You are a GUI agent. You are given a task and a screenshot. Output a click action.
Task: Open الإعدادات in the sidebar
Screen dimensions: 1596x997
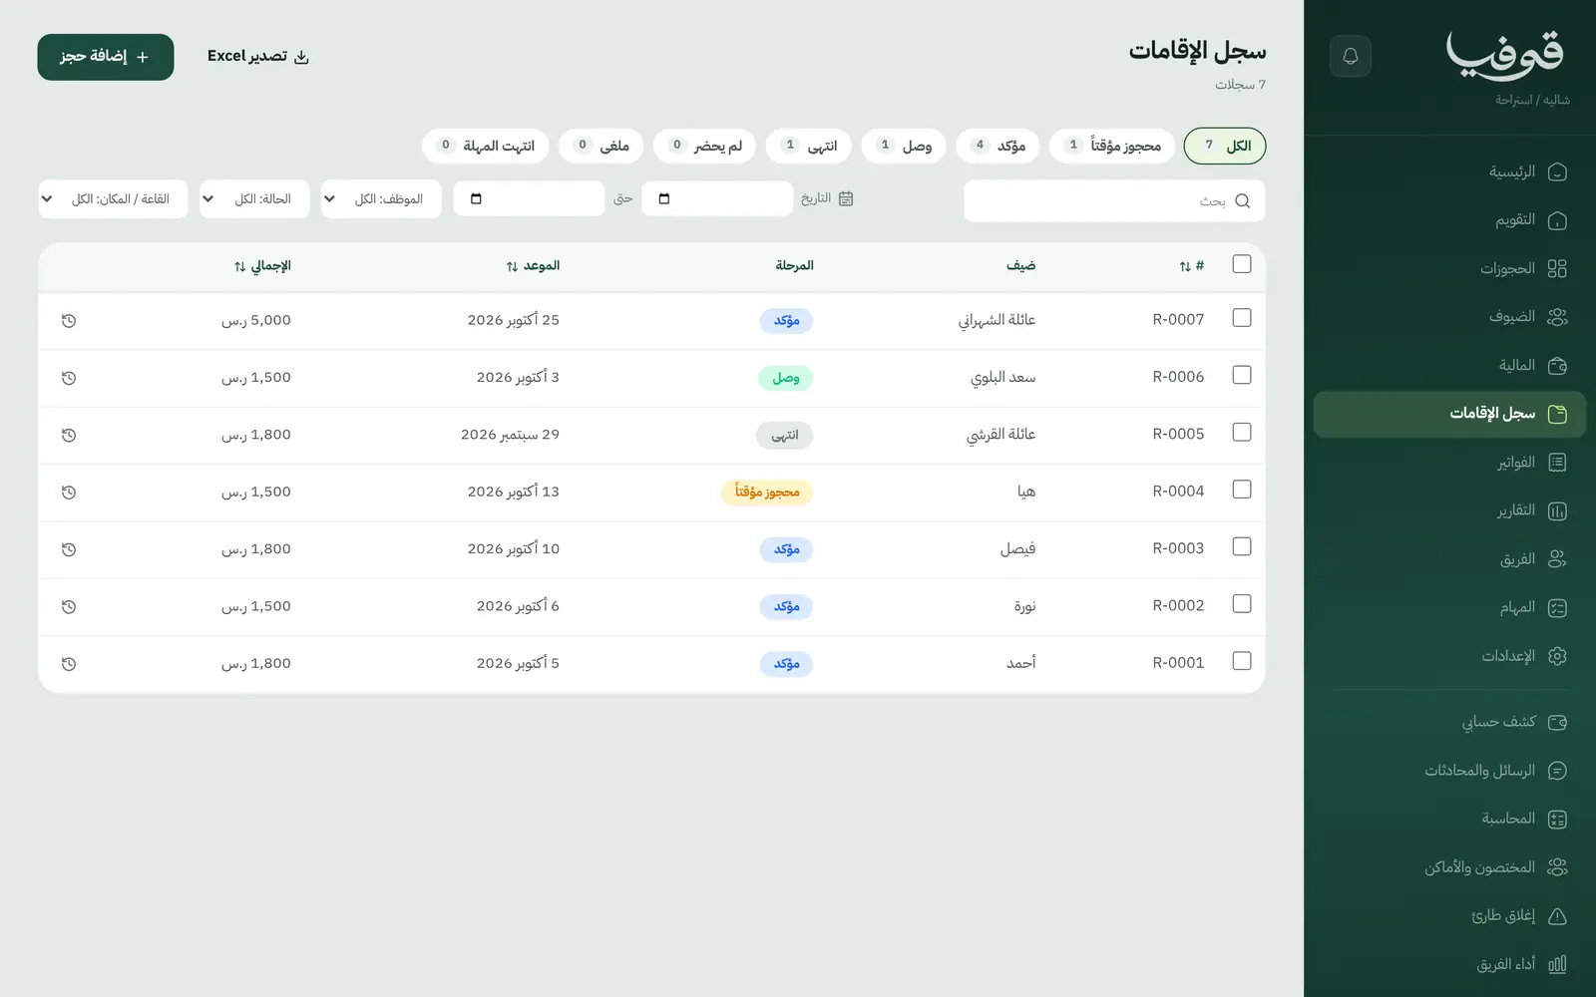[x=1449, y=656]
